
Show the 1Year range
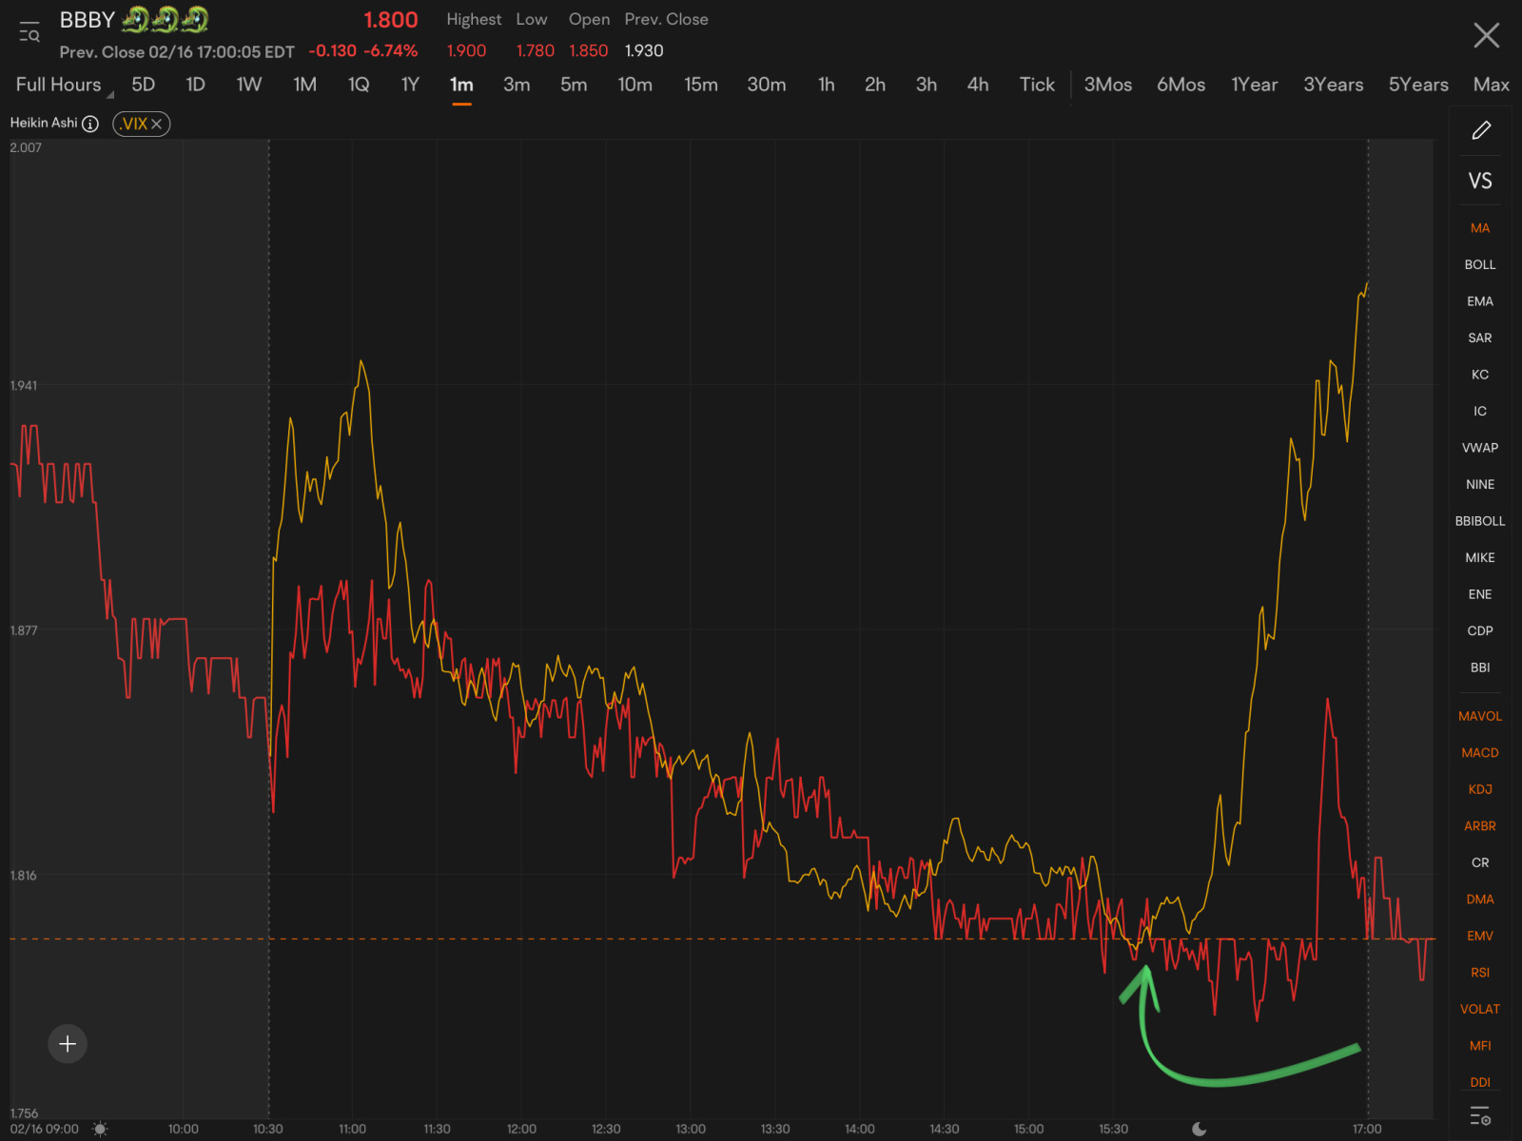pyautogui.click(x=1255, y=85)
